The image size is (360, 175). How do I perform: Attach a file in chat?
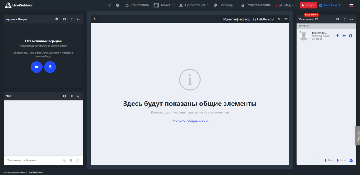click(64, 161)
